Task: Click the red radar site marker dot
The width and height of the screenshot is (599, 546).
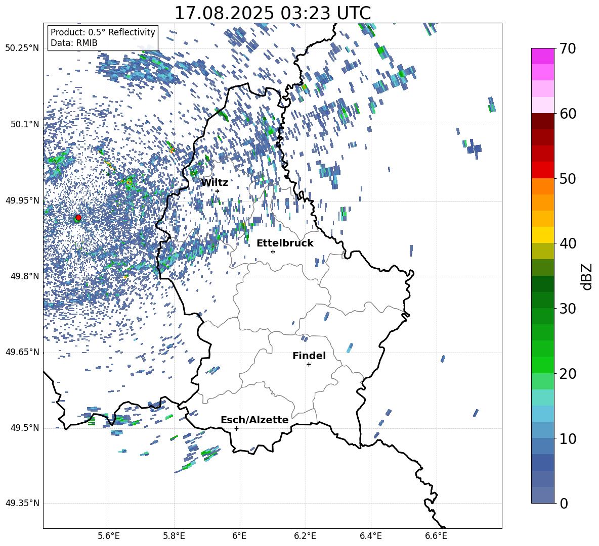Action: [x=78, y=218]
